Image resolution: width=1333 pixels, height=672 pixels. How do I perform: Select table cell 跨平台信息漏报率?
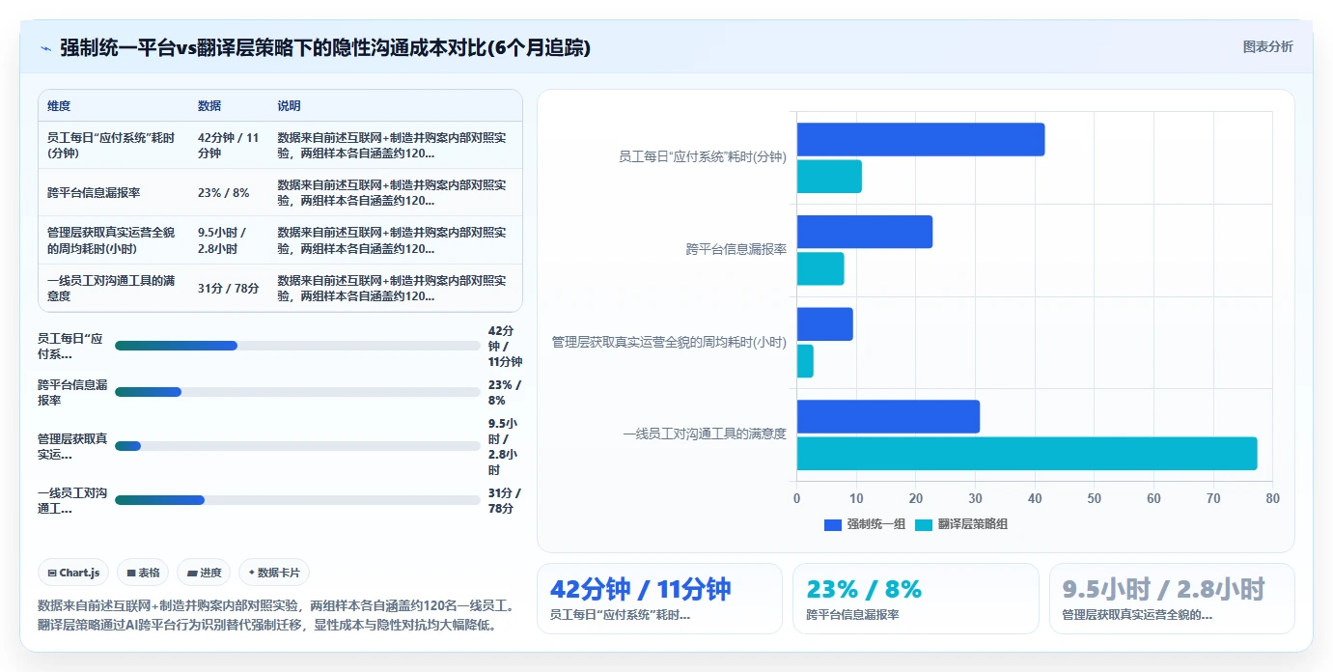[114, 192]
